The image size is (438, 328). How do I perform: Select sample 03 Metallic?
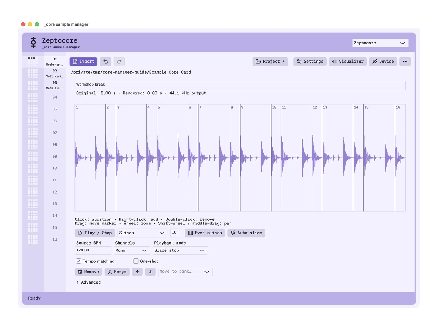click(55, 85)
